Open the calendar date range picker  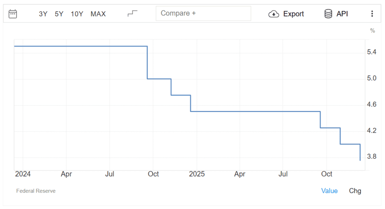pos(13,14)
